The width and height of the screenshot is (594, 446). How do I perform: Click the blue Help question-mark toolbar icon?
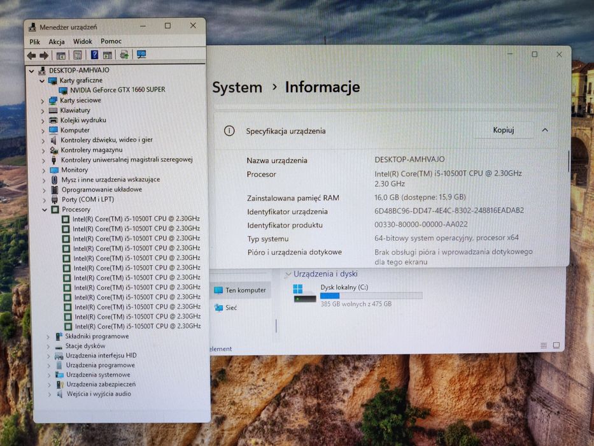[94, 55]
